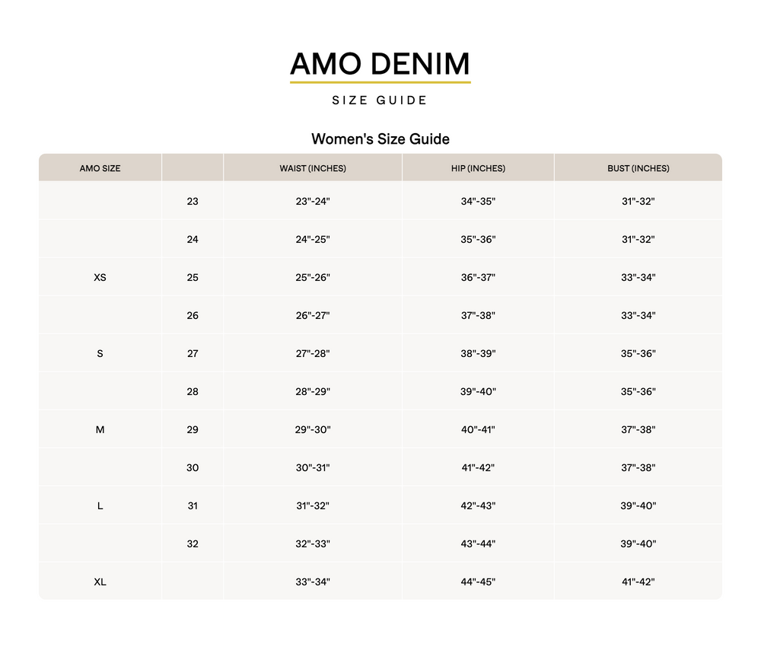Click waist measurement 23"-24" cell
The width and height of the screenshot is (761, 650).
coord(313,202)
